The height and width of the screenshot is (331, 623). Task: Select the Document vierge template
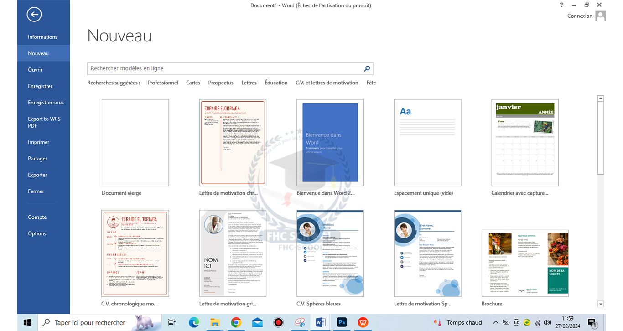point(135,143)
